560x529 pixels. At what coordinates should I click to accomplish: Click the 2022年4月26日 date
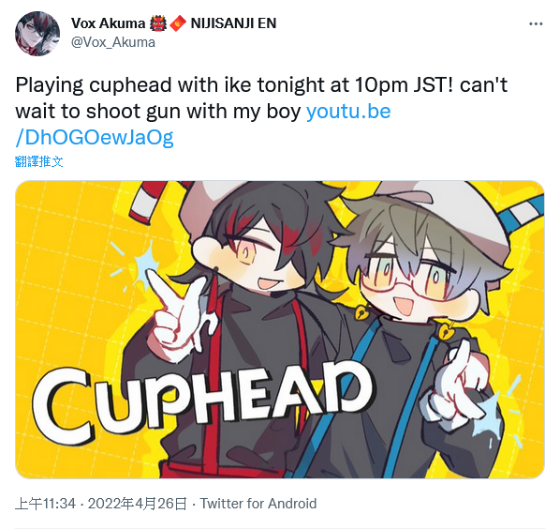[138, 504]
